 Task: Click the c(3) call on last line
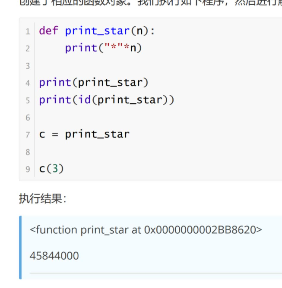[x=51, y=169]
